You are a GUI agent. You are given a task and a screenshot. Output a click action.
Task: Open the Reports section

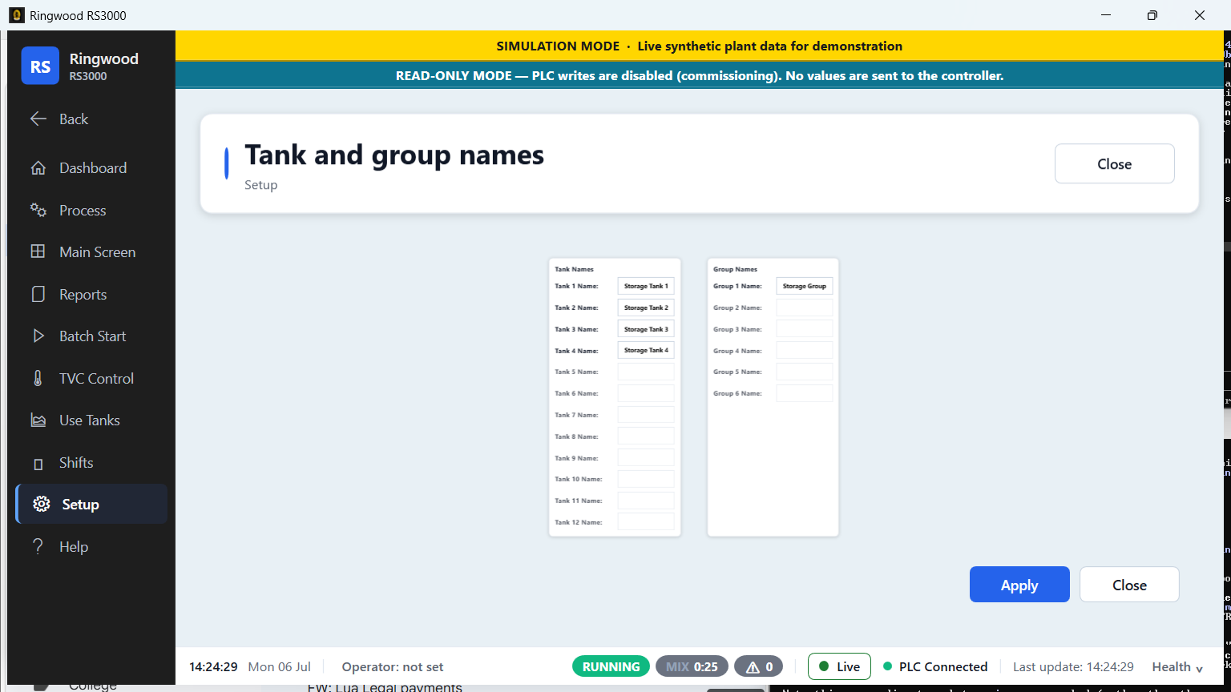[91, 294]
